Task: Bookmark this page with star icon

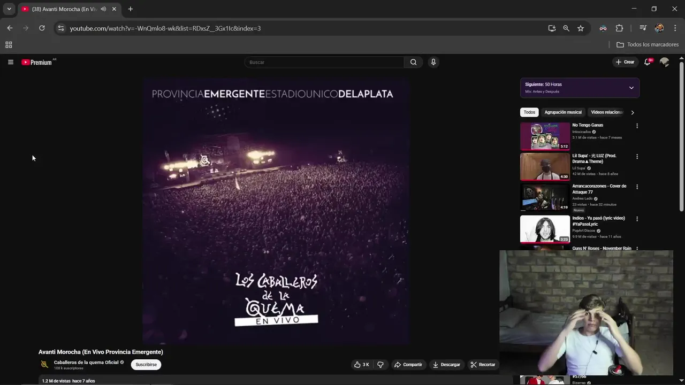Action: [581, 28]
